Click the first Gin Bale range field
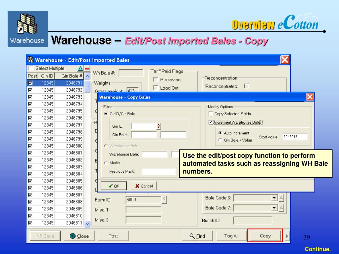 pos(144,135)
